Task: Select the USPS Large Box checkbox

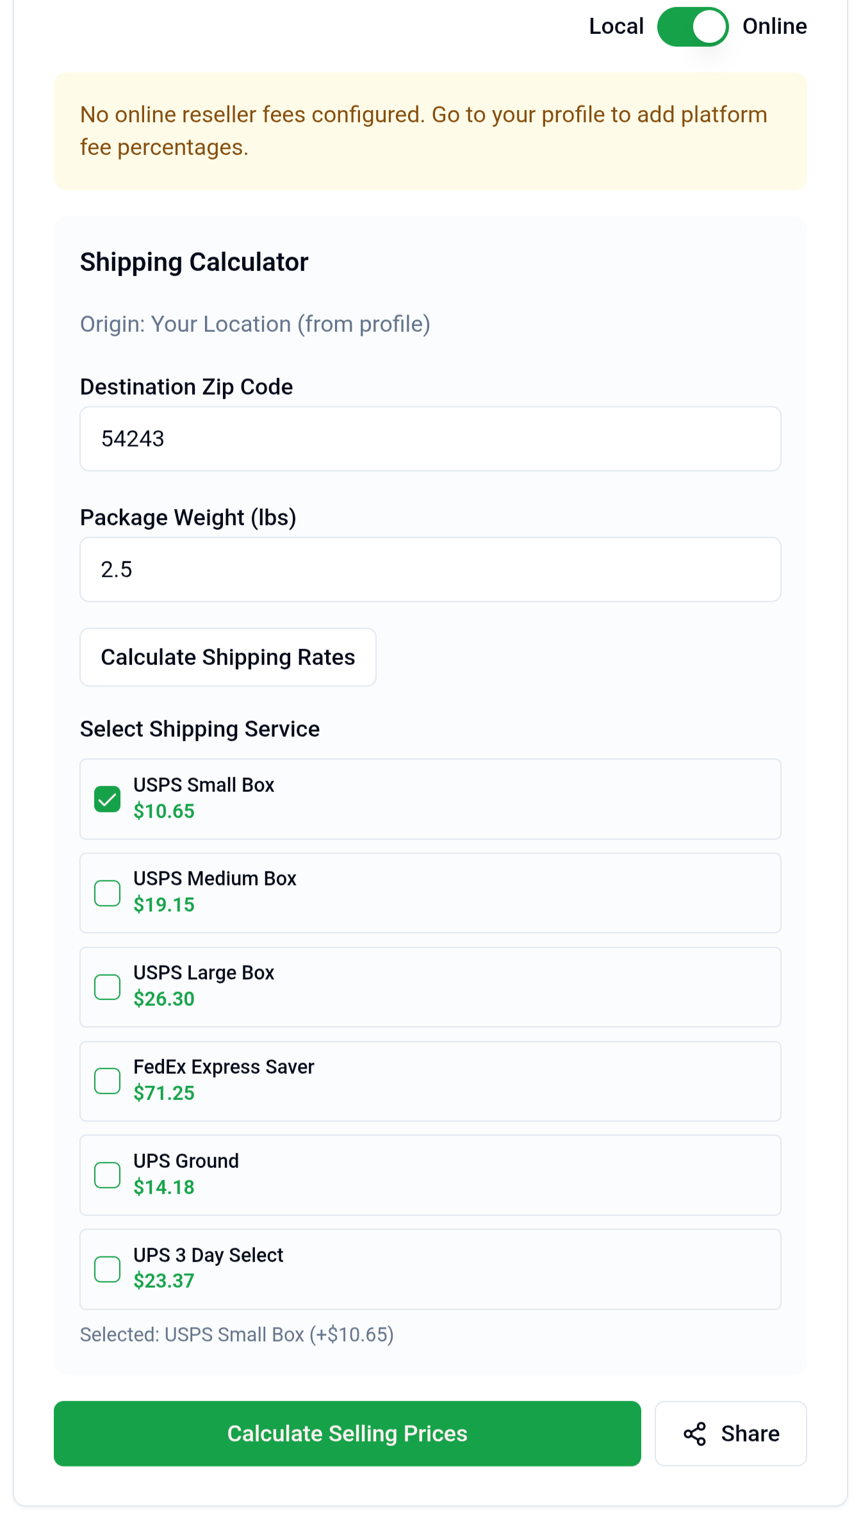Action: pyautogui.click(x=108, y=986)
